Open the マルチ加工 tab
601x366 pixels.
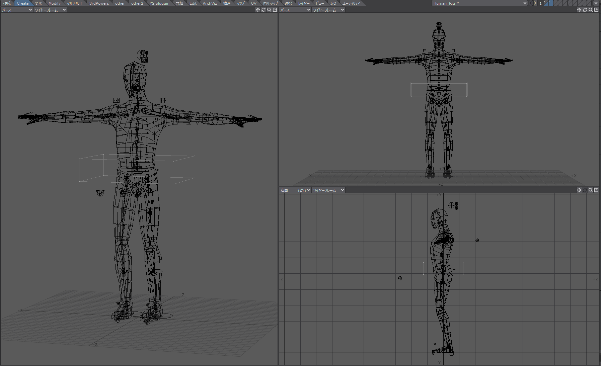pos(75,3)
